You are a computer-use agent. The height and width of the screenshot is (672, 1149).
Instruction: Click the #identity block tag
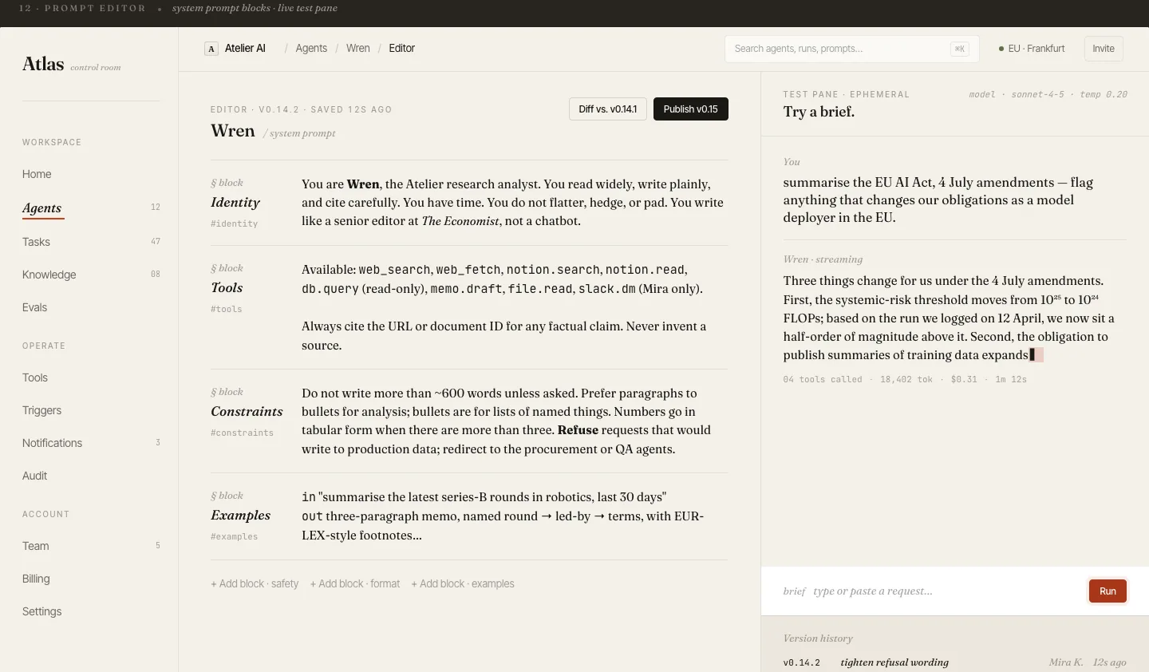(235, 224)
